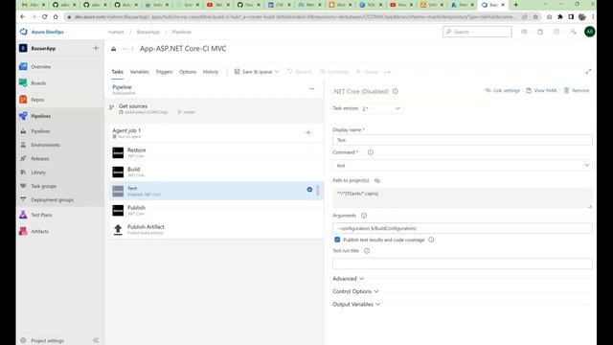The width and height of the screenshot is (613, 345).
Task: Click the Save & queue button
Action: 253,72
